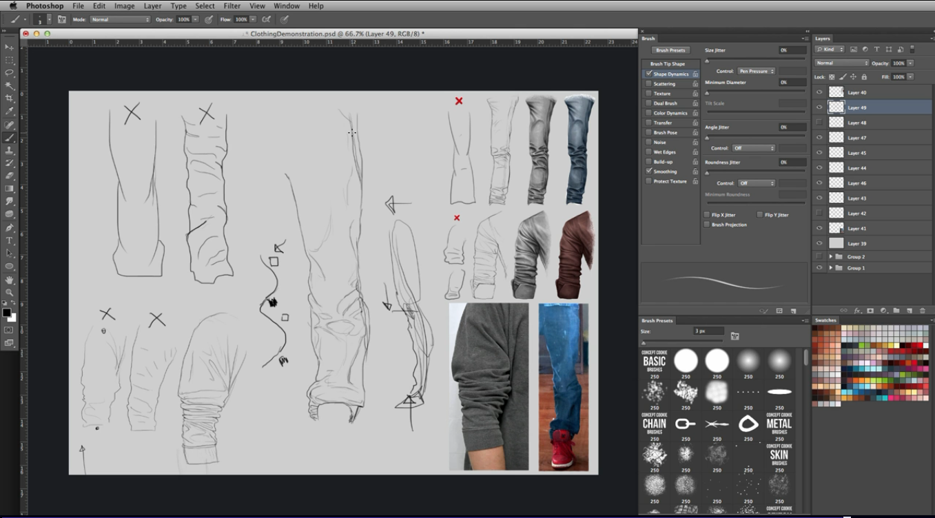Viewport: 935px width, 518px height.
Task: Open the layer blend mode dropdown
Action: (x=841, y=63)
